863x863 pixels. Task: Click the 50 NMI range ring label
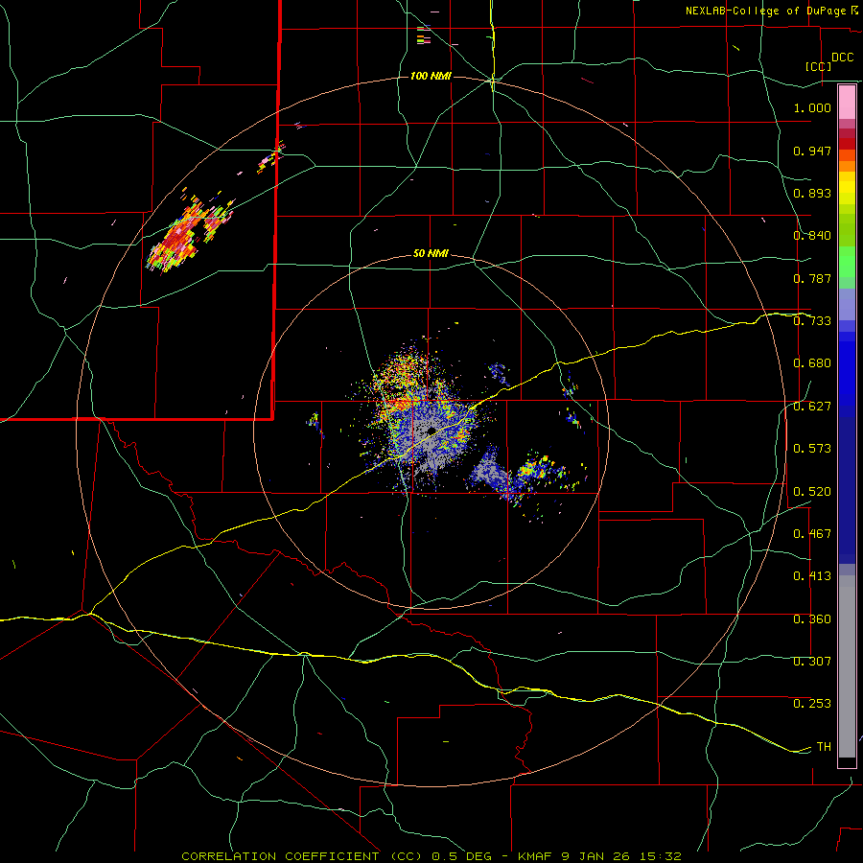pos(431,254)
